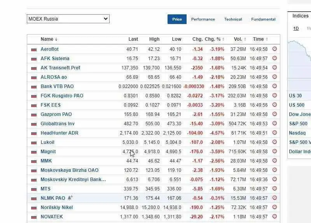Open the AFK Sistema stock link

click(55, 59)
